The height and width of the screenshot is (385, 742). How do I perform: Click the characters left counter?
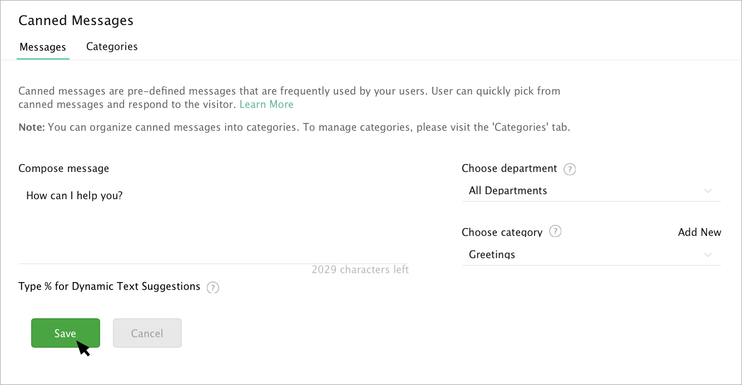pos(360,270)
